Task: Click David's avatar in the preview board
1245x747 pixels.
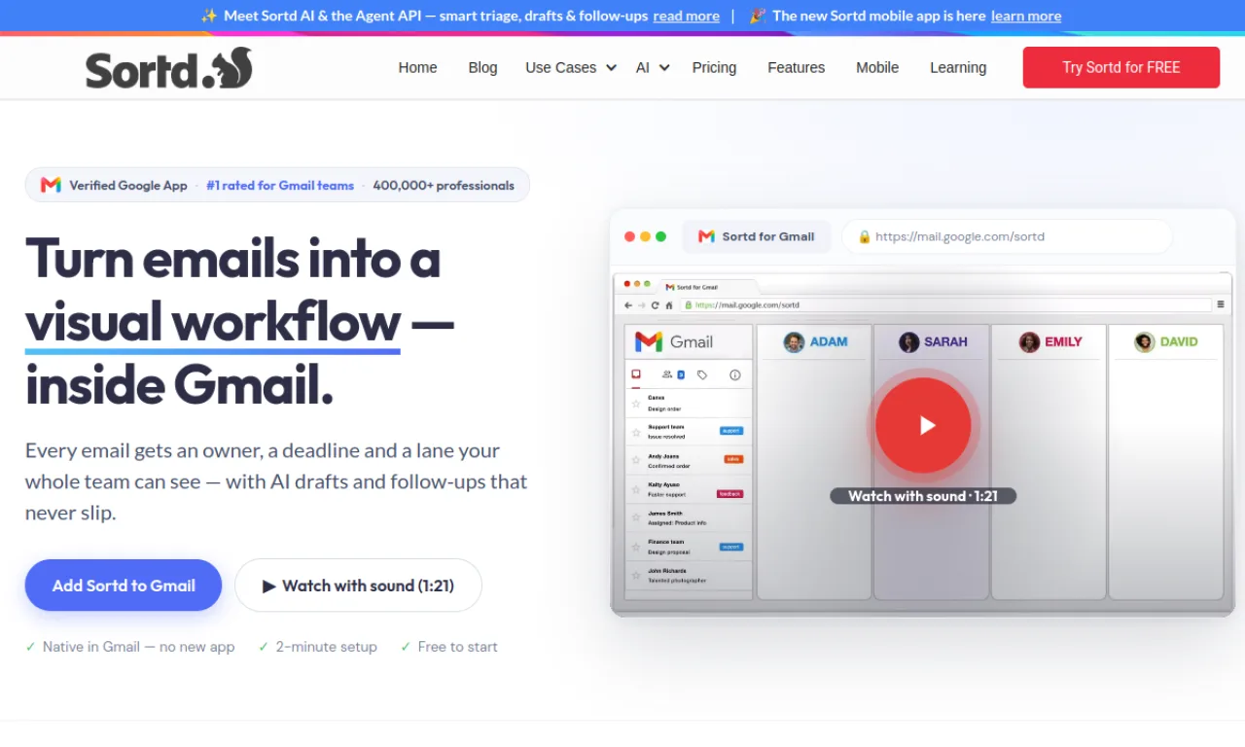Action: point(1144,341)
